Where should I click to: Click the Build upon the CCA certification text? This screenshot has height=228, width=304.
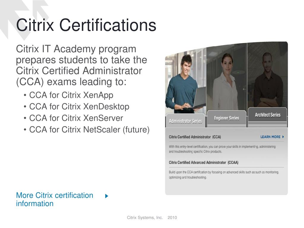click(x=224, y=175)
